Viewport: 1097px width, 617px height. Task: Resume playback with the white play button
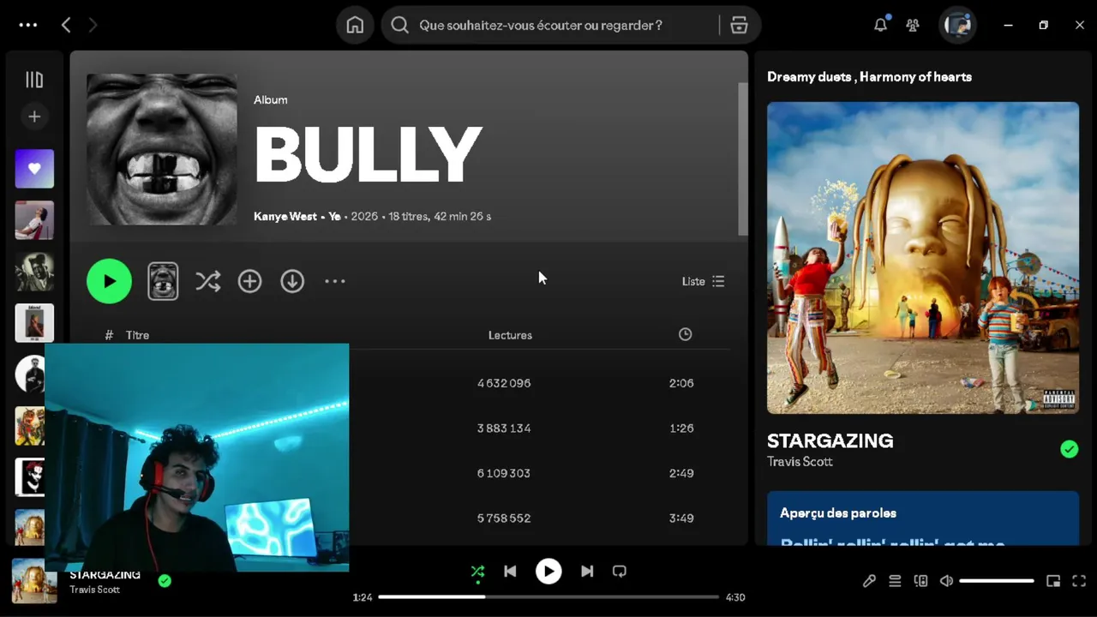pos(548,572)
